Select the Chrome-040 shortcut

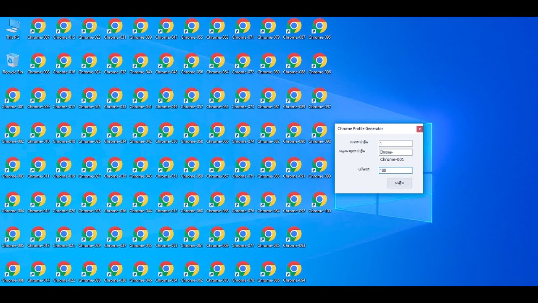tap(141, 64)
